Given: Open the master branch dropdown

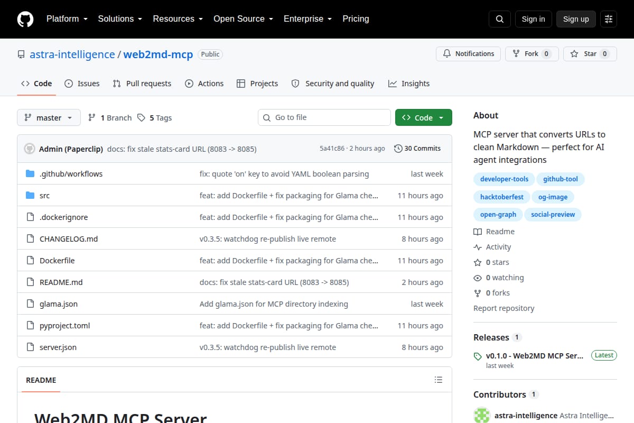Looking at the screenshot, I should [49, 117].
